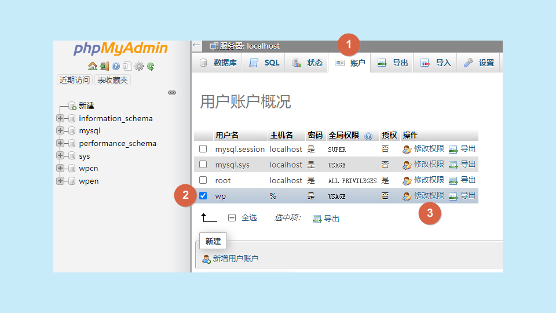Click 导出 link for selected items

point(331,219)
